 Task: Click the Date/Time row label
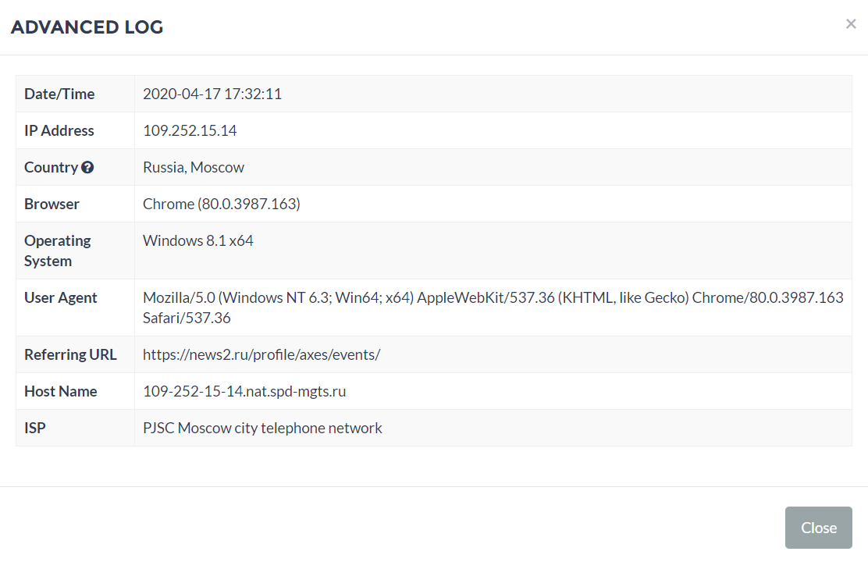[x=59, y=94]
